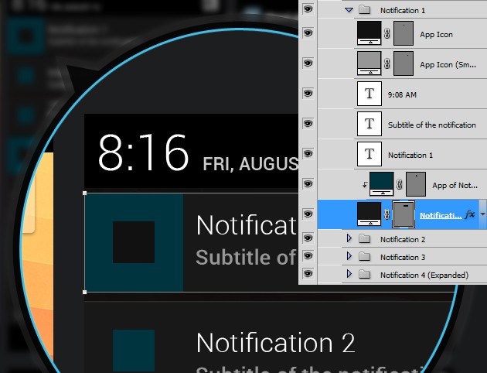The width and height of the screenshot is (487, 373).
Task: Click link icon on selected Notificati... layer
Action: pyautogui.click(x=387, y=214)
